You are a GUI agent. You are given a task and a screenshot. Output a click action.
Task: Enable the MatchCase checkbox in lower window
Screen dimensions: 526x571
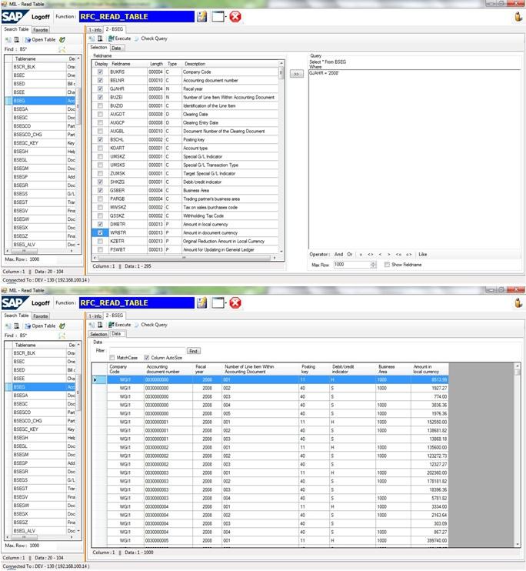coord(112,358)
